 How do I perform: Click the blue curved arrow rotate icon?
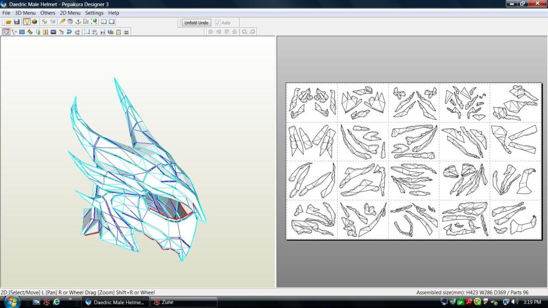point(69,32)
